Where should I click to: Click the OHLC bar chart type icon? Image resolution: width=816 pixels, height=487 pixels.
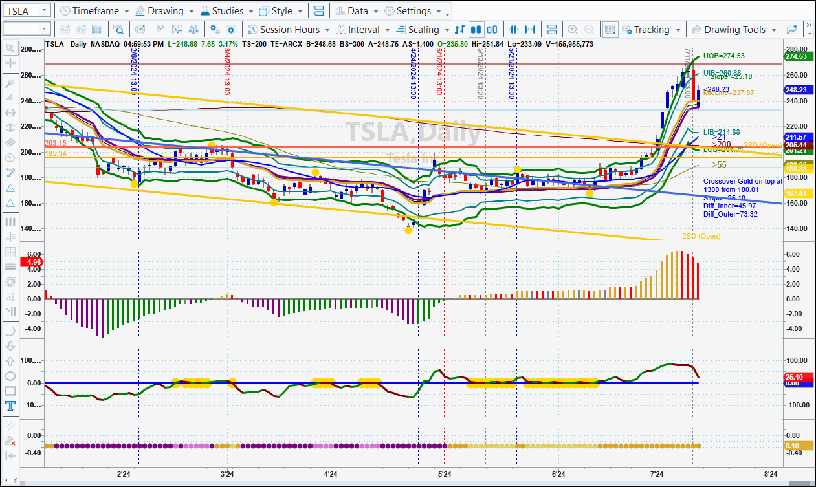click(460, 30)
